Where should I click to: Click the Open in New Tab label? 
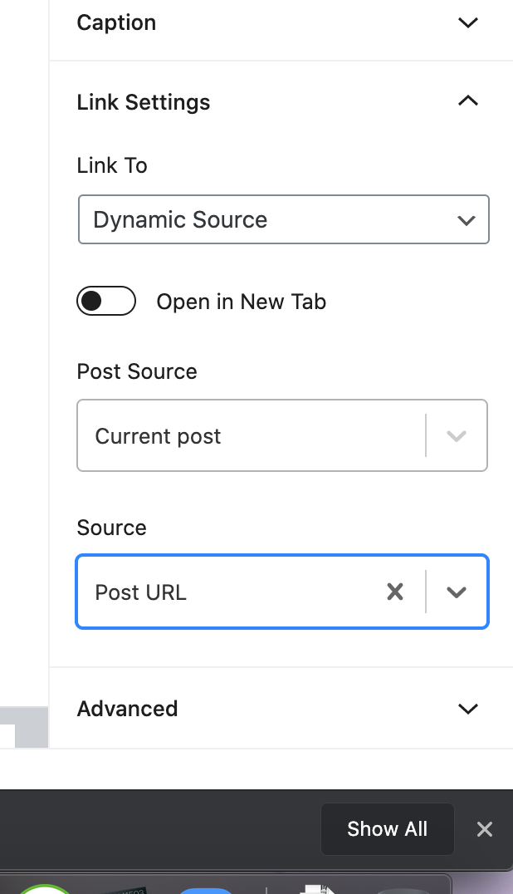pos(242,302)
